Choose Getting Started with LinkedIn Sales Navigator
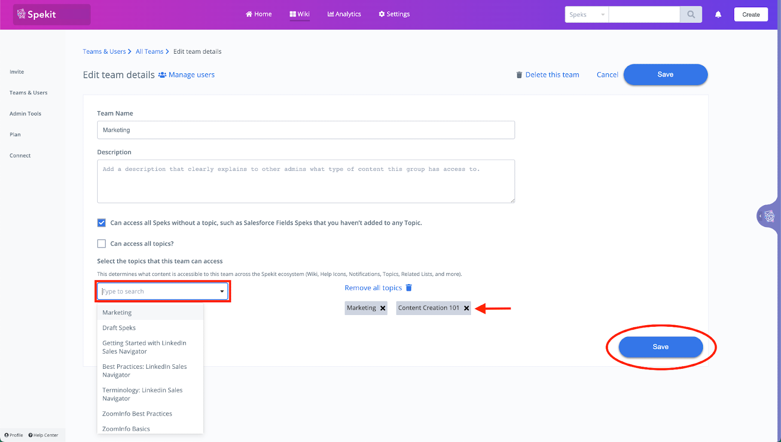Screen dimensions: 781x442 coord(150,347)
